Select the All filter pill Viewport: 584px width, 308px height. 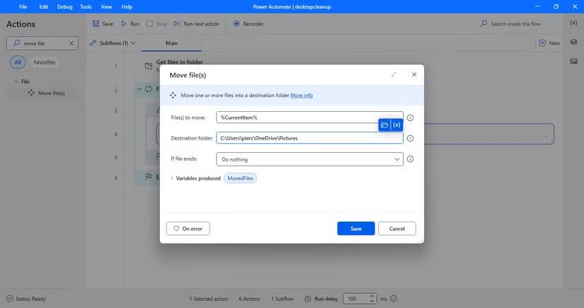tap(18, 62)
